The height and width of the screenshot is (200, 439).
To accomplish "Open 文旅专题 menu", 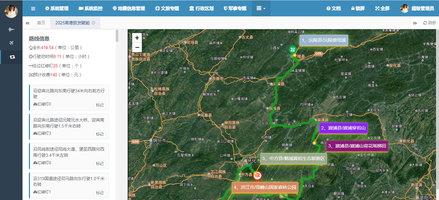I will coord(167,9).
